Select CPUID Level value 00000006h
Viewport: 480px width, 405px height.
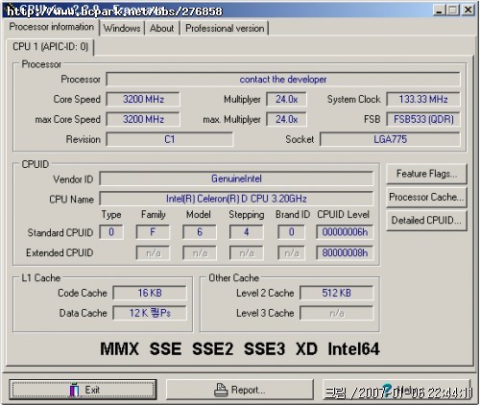click(345, 232)
